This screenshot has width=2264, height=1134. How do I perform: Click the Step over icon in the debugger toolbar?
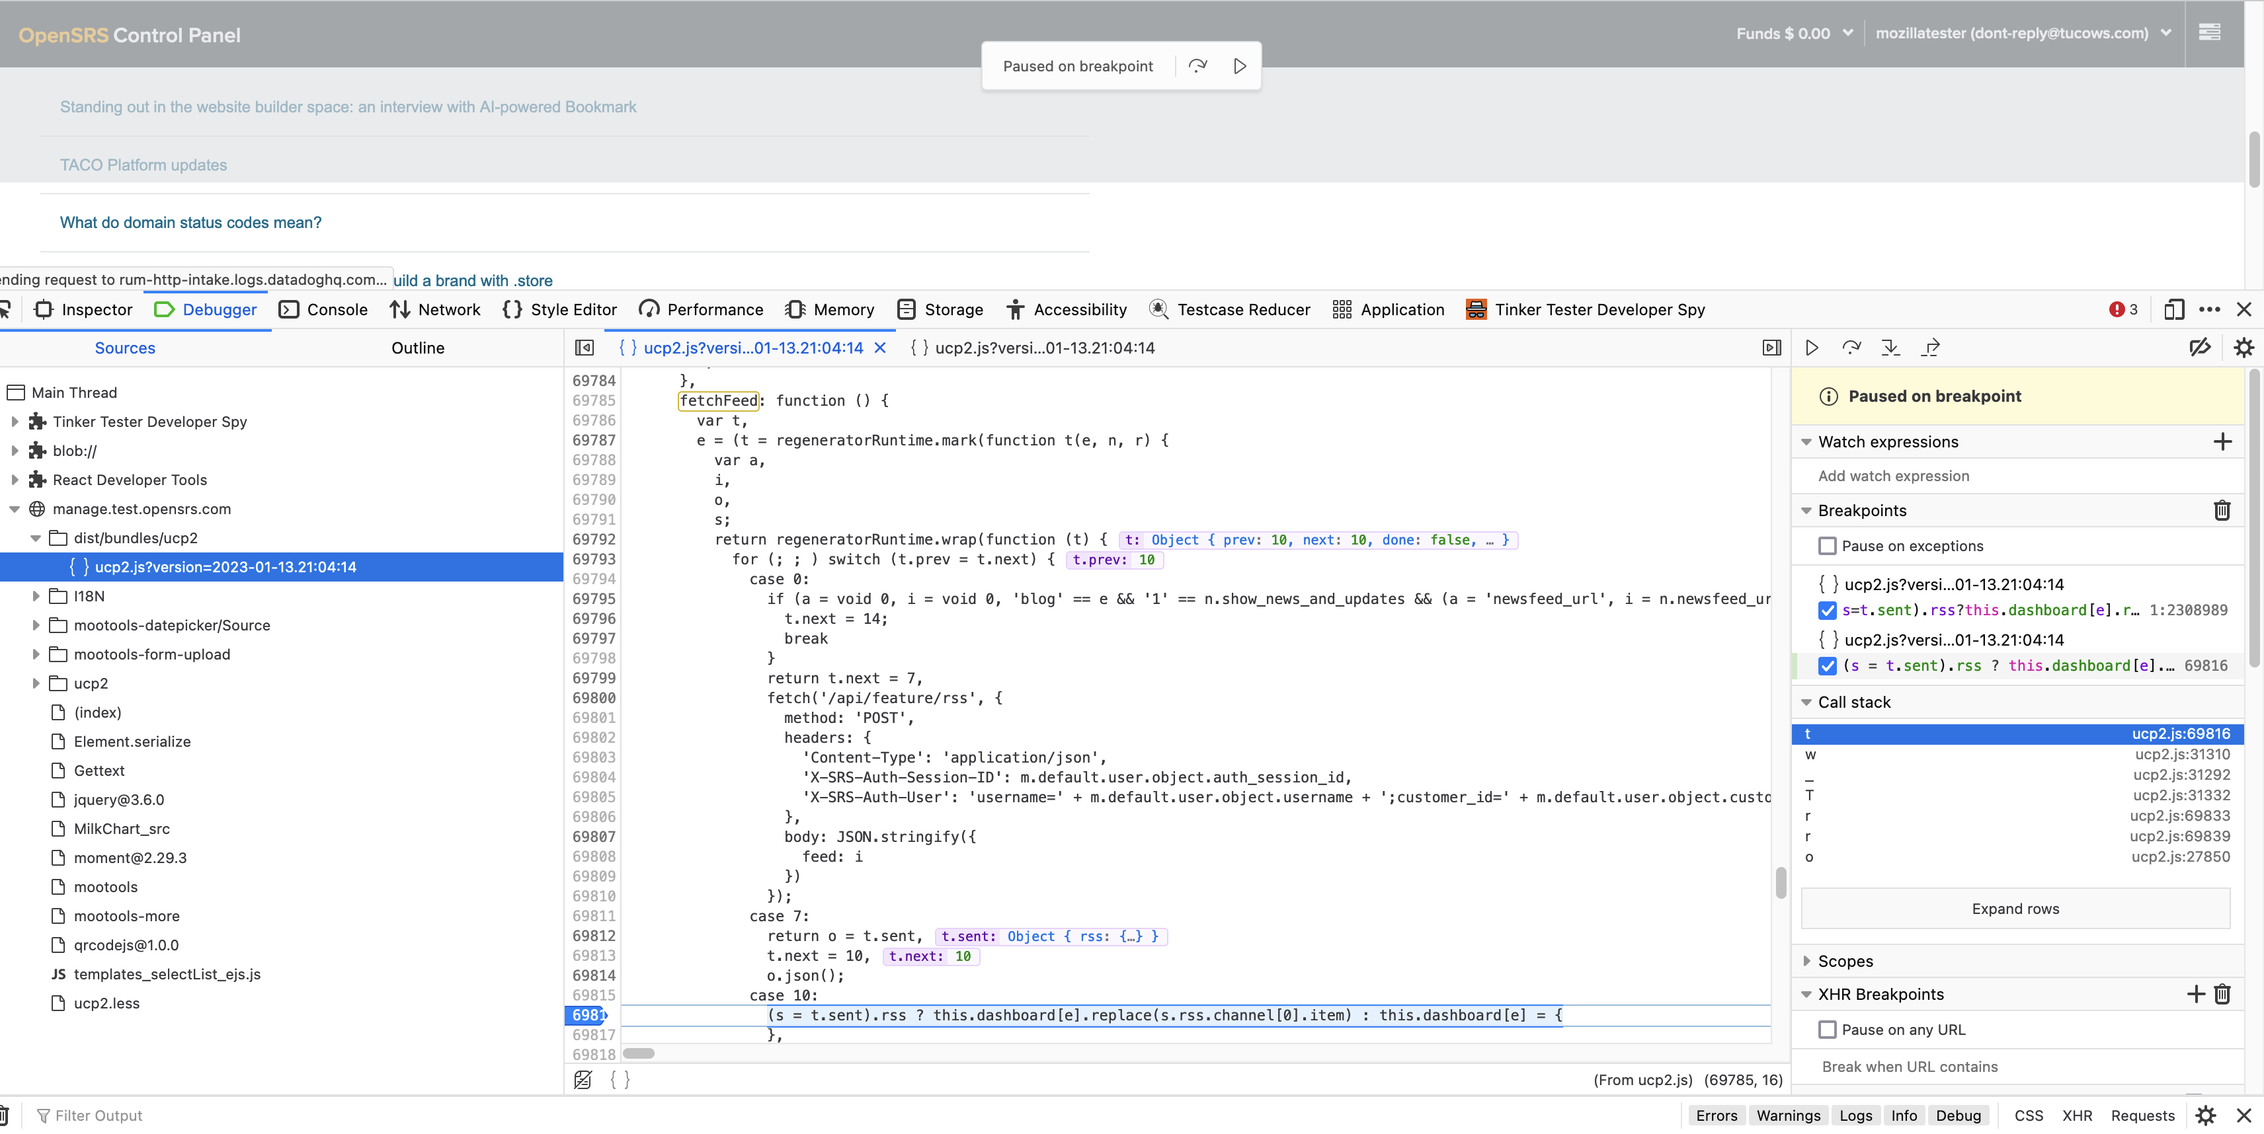coord(1852,347)
